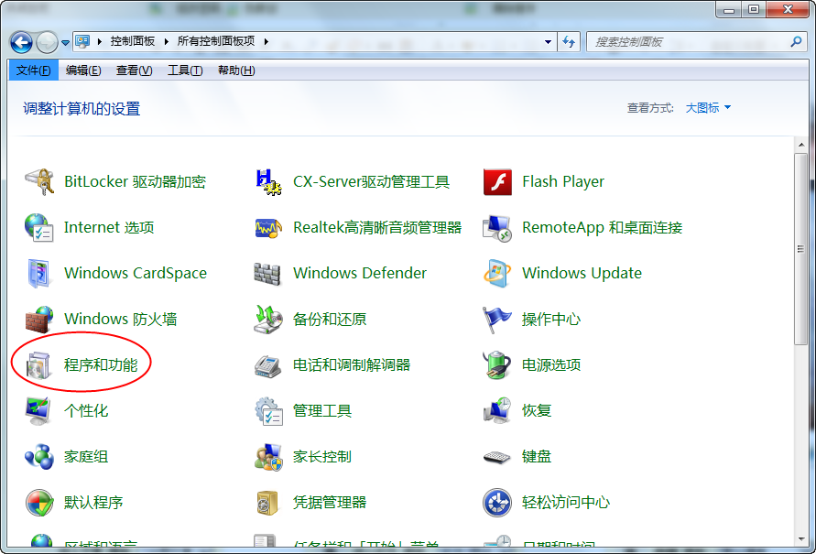Open the BitLocker drive encryption icon
Screen dimensions: 816x554
(x=39, y=181)
